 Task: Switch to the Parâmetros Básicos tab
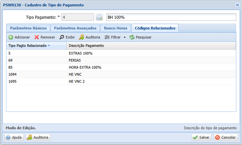[28, 28]
